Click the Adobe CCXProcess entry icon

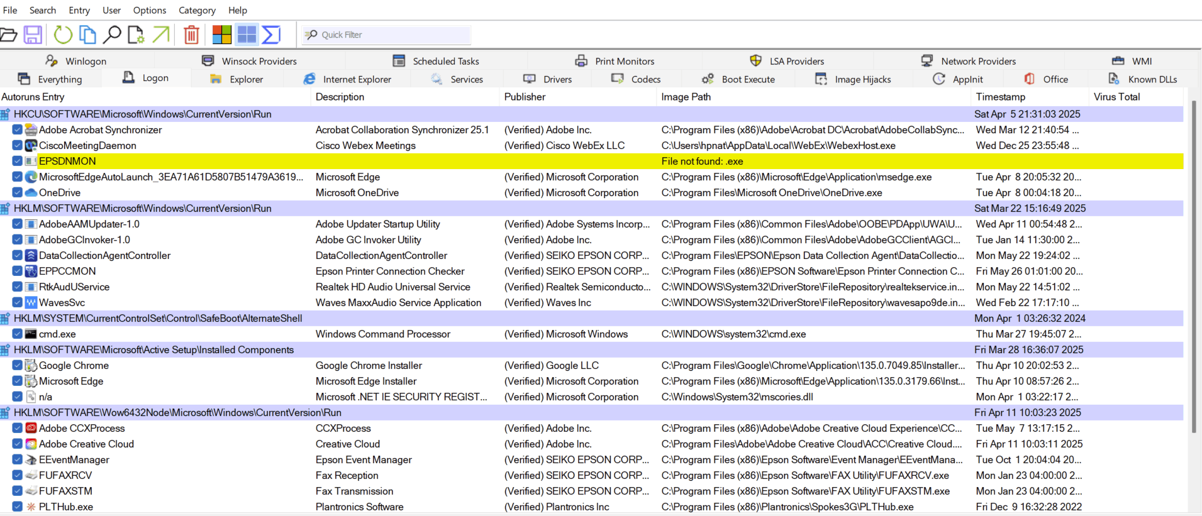tap(31, 429)
